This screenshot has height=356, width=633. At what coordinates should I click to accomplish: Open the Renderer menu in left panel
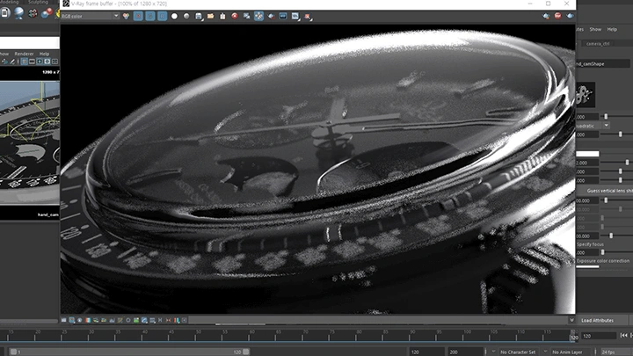coord(25,54)
